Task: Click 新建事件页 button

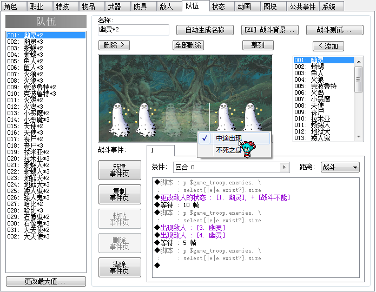Action: 120,170
